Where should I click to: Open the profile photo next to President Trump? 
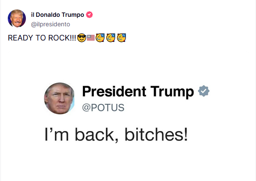[x=59, y=98]
